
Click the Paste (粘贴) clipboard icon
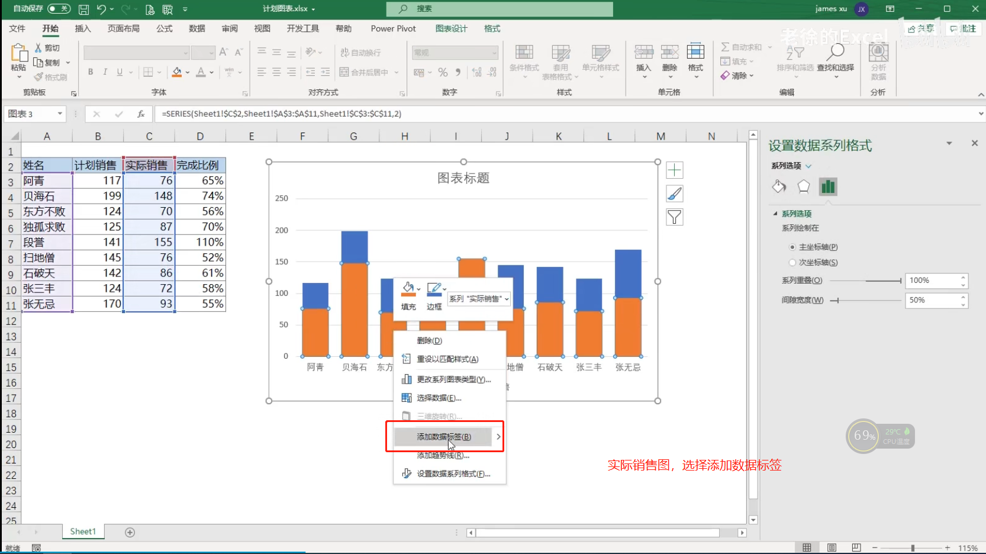19,53
